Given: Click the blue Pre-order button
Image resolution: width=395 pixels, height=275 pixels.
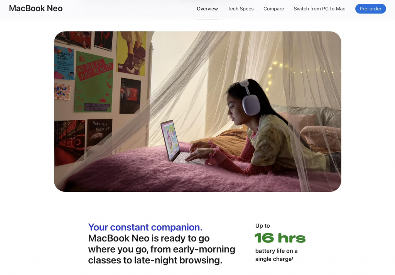Looking at the screenshot, I should click(370, 9).
